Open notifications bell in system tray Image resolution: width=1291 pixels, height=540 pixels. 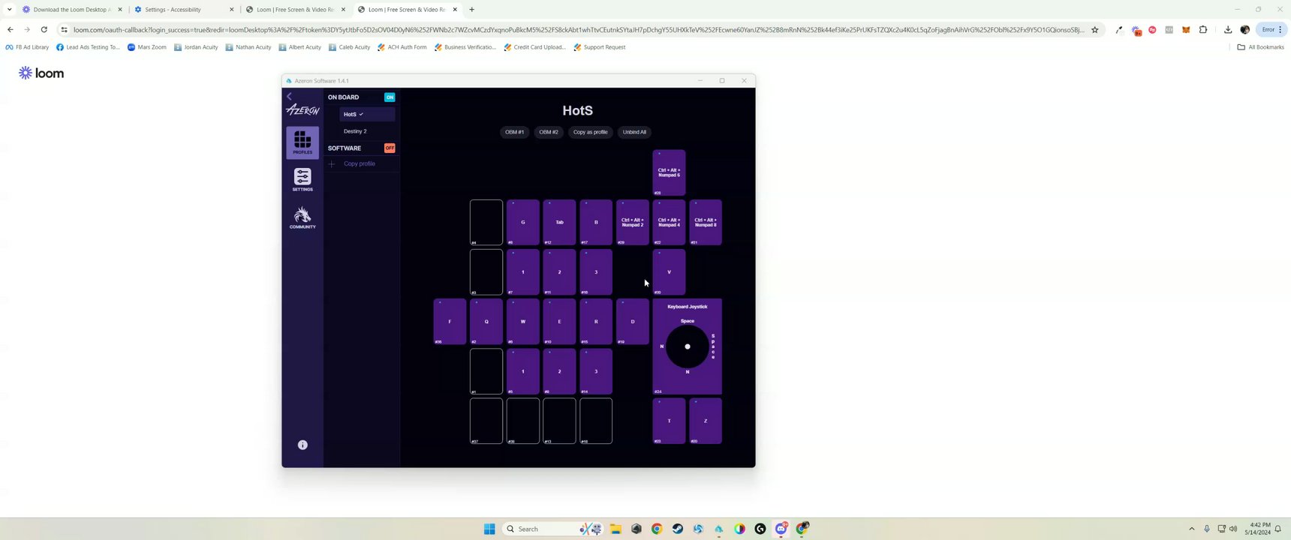coord(1277,529)
